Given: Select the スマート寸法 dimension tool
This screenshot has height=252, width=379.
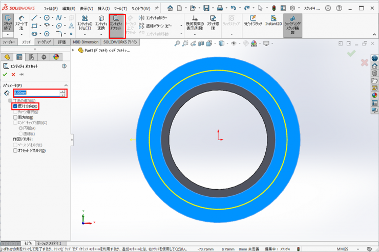Looking at the screenshot, I should [21, 23].
